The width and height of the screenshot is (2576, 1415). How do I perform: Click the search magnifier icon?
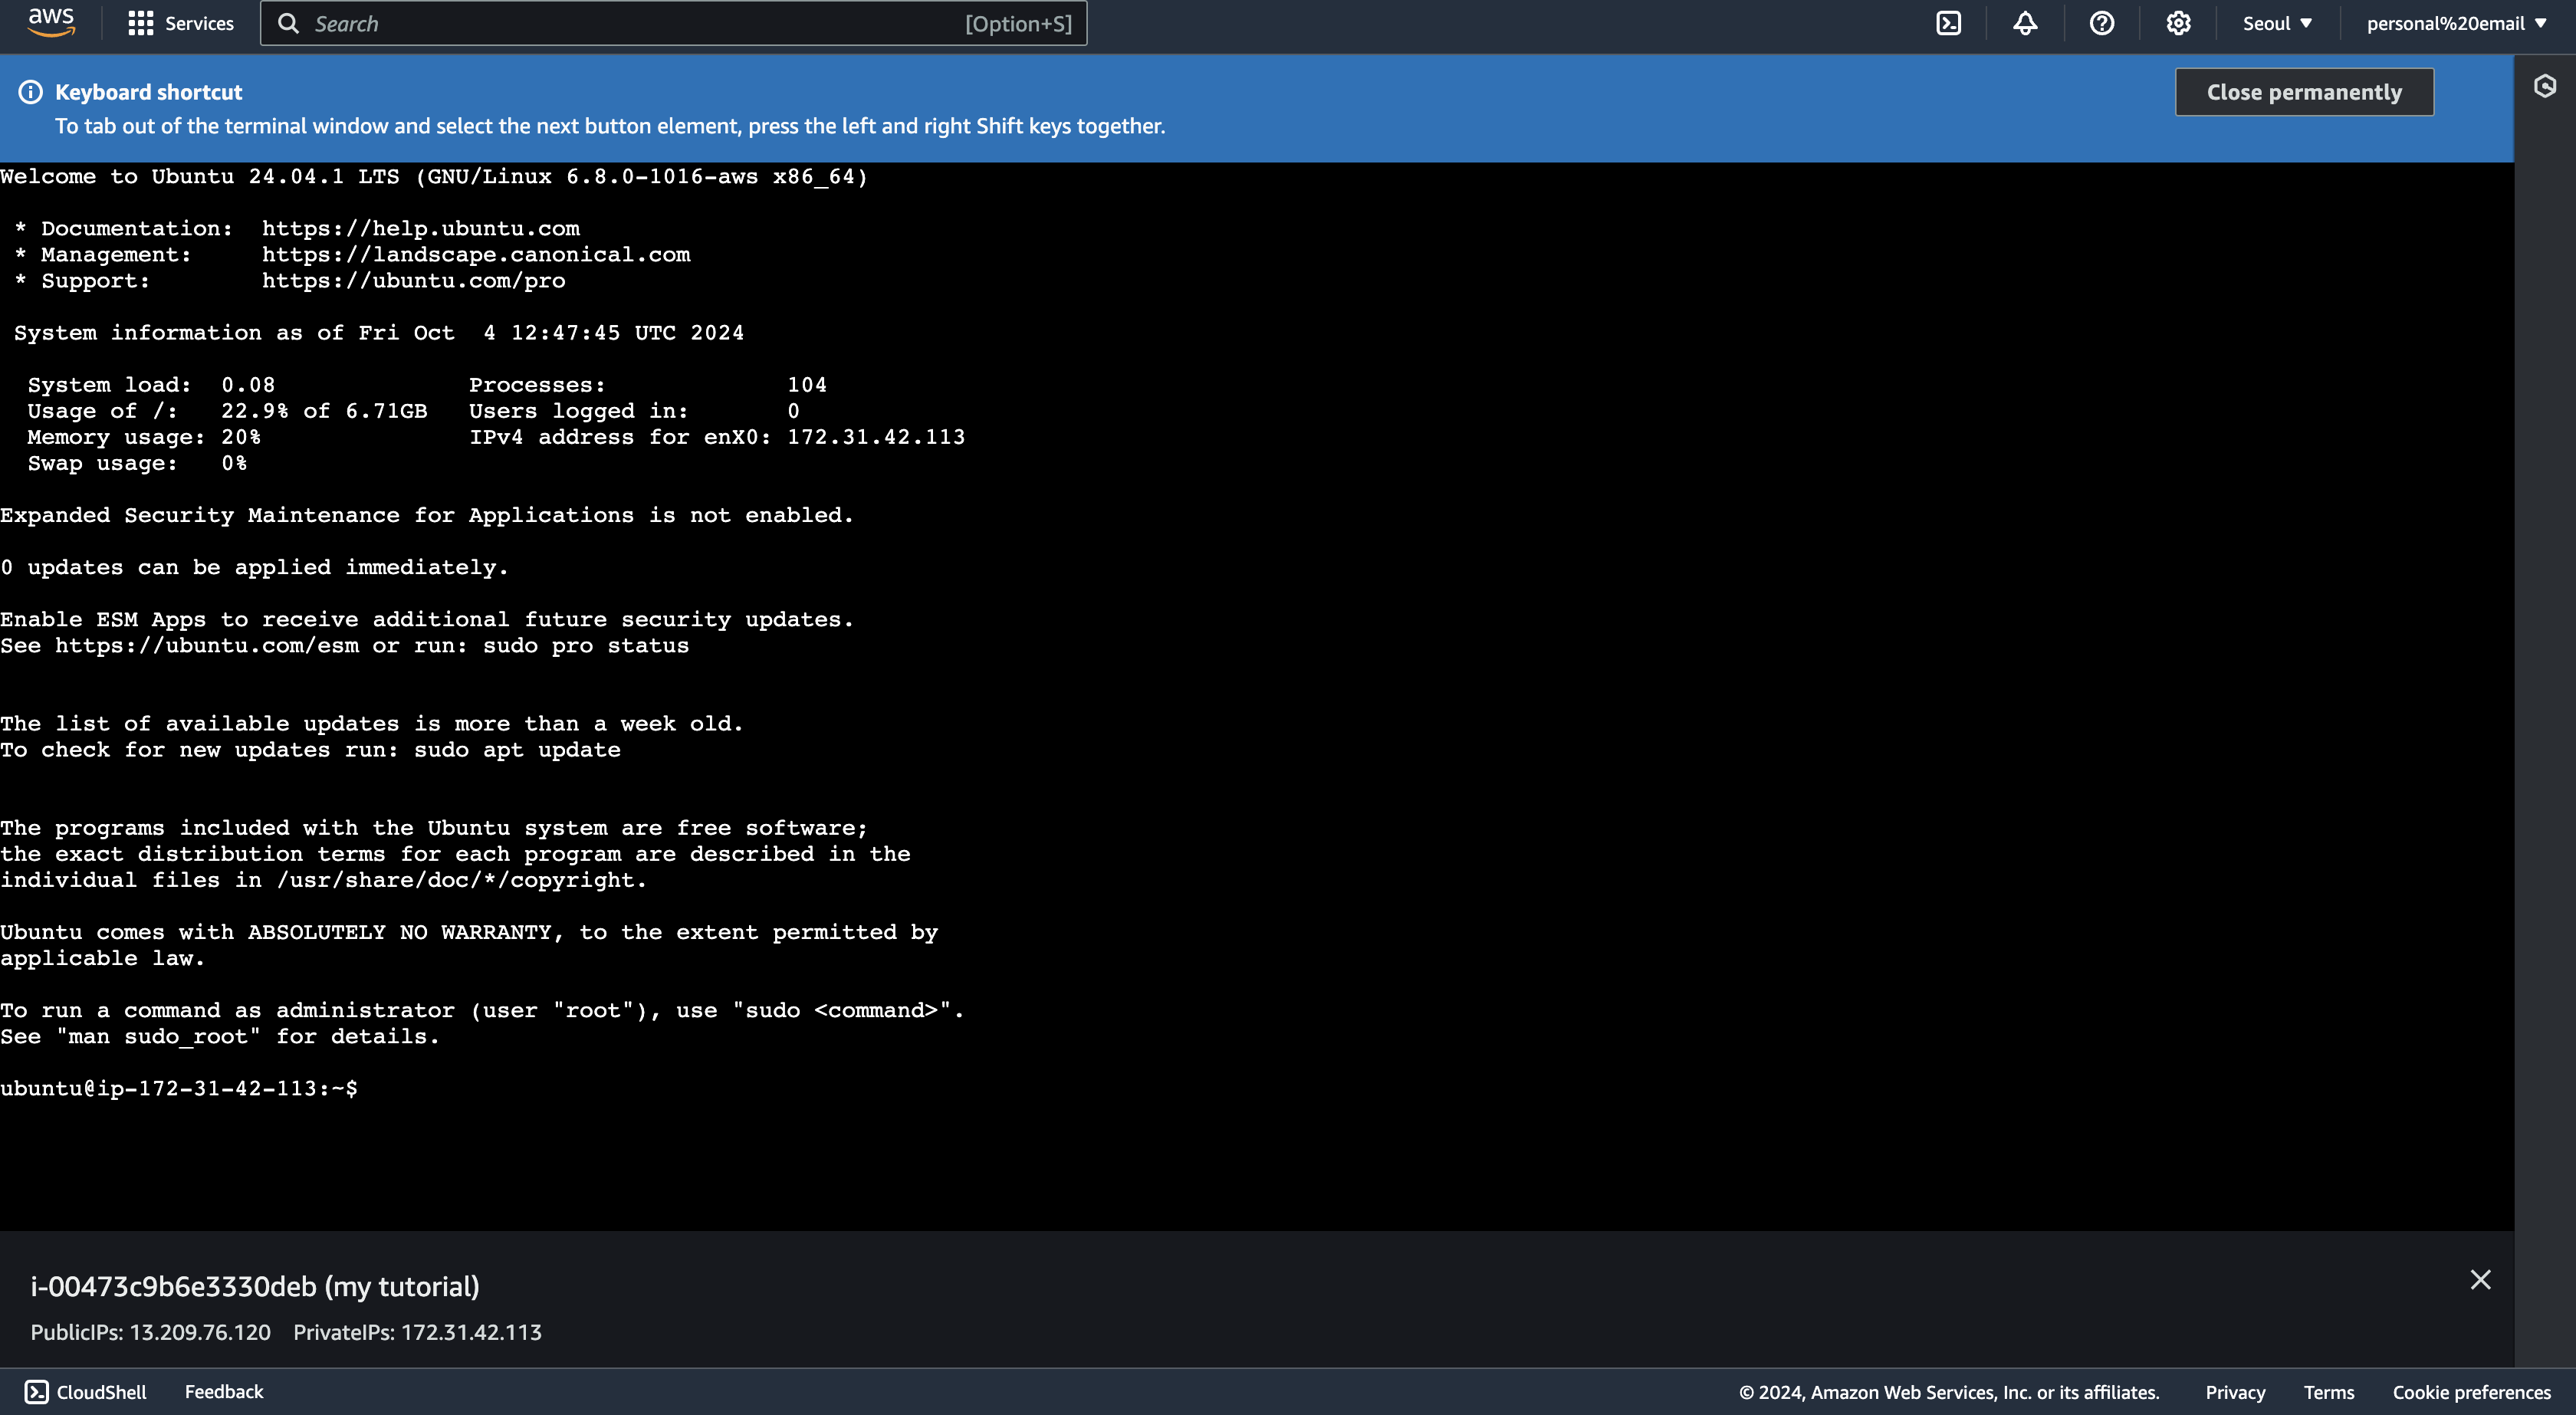point(288,23)
